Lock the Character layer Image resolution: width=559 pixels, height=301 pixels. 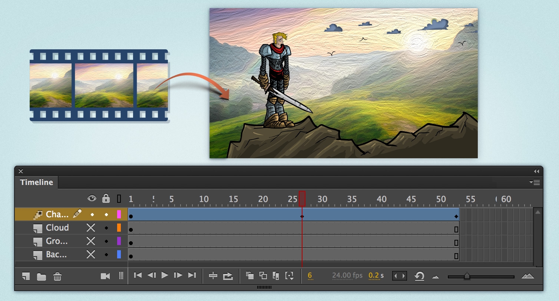[106, 214]
